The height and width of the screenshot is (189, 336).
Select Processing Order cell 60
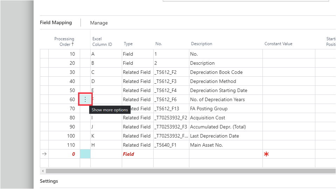pyautogui.click(x=64, y=99)
